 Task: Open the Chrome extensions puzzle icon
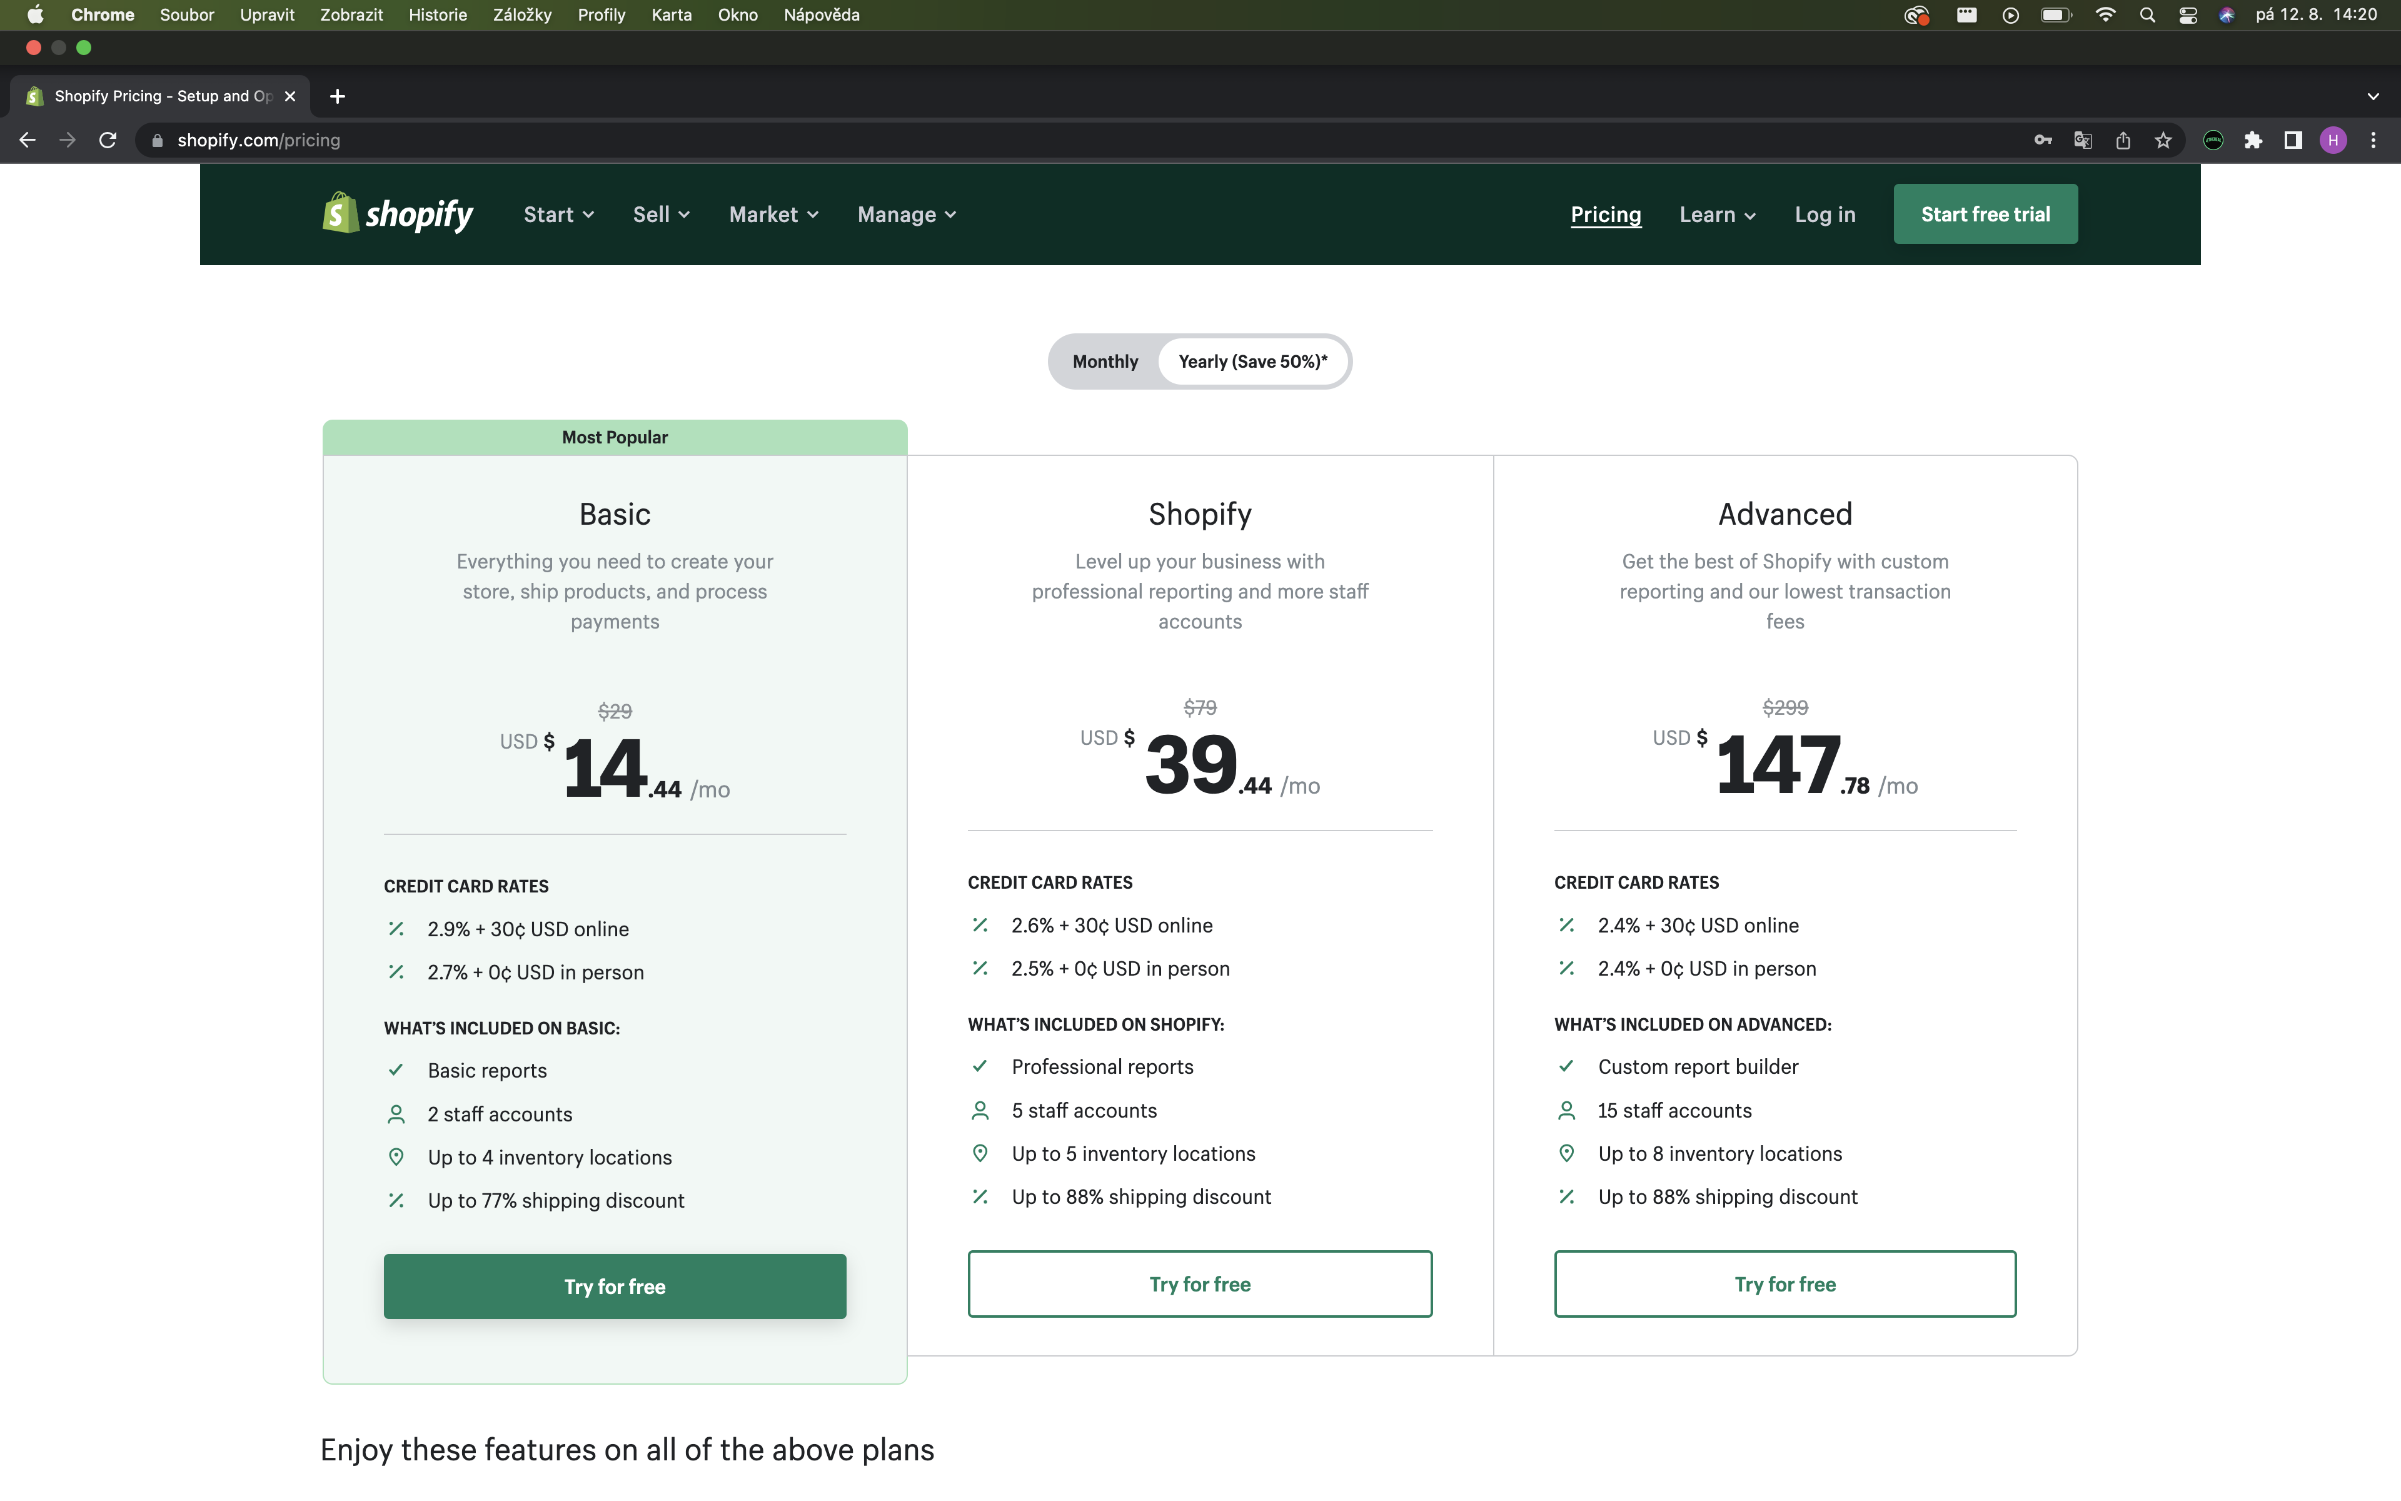(2253, 140)
